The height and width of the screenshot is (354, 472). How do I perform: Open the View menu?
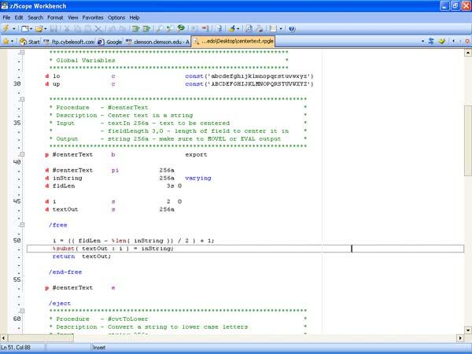click(73, 17)
